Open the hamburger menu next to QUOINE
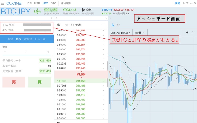This screenshot has height=123, width=197. coord(2,3)
